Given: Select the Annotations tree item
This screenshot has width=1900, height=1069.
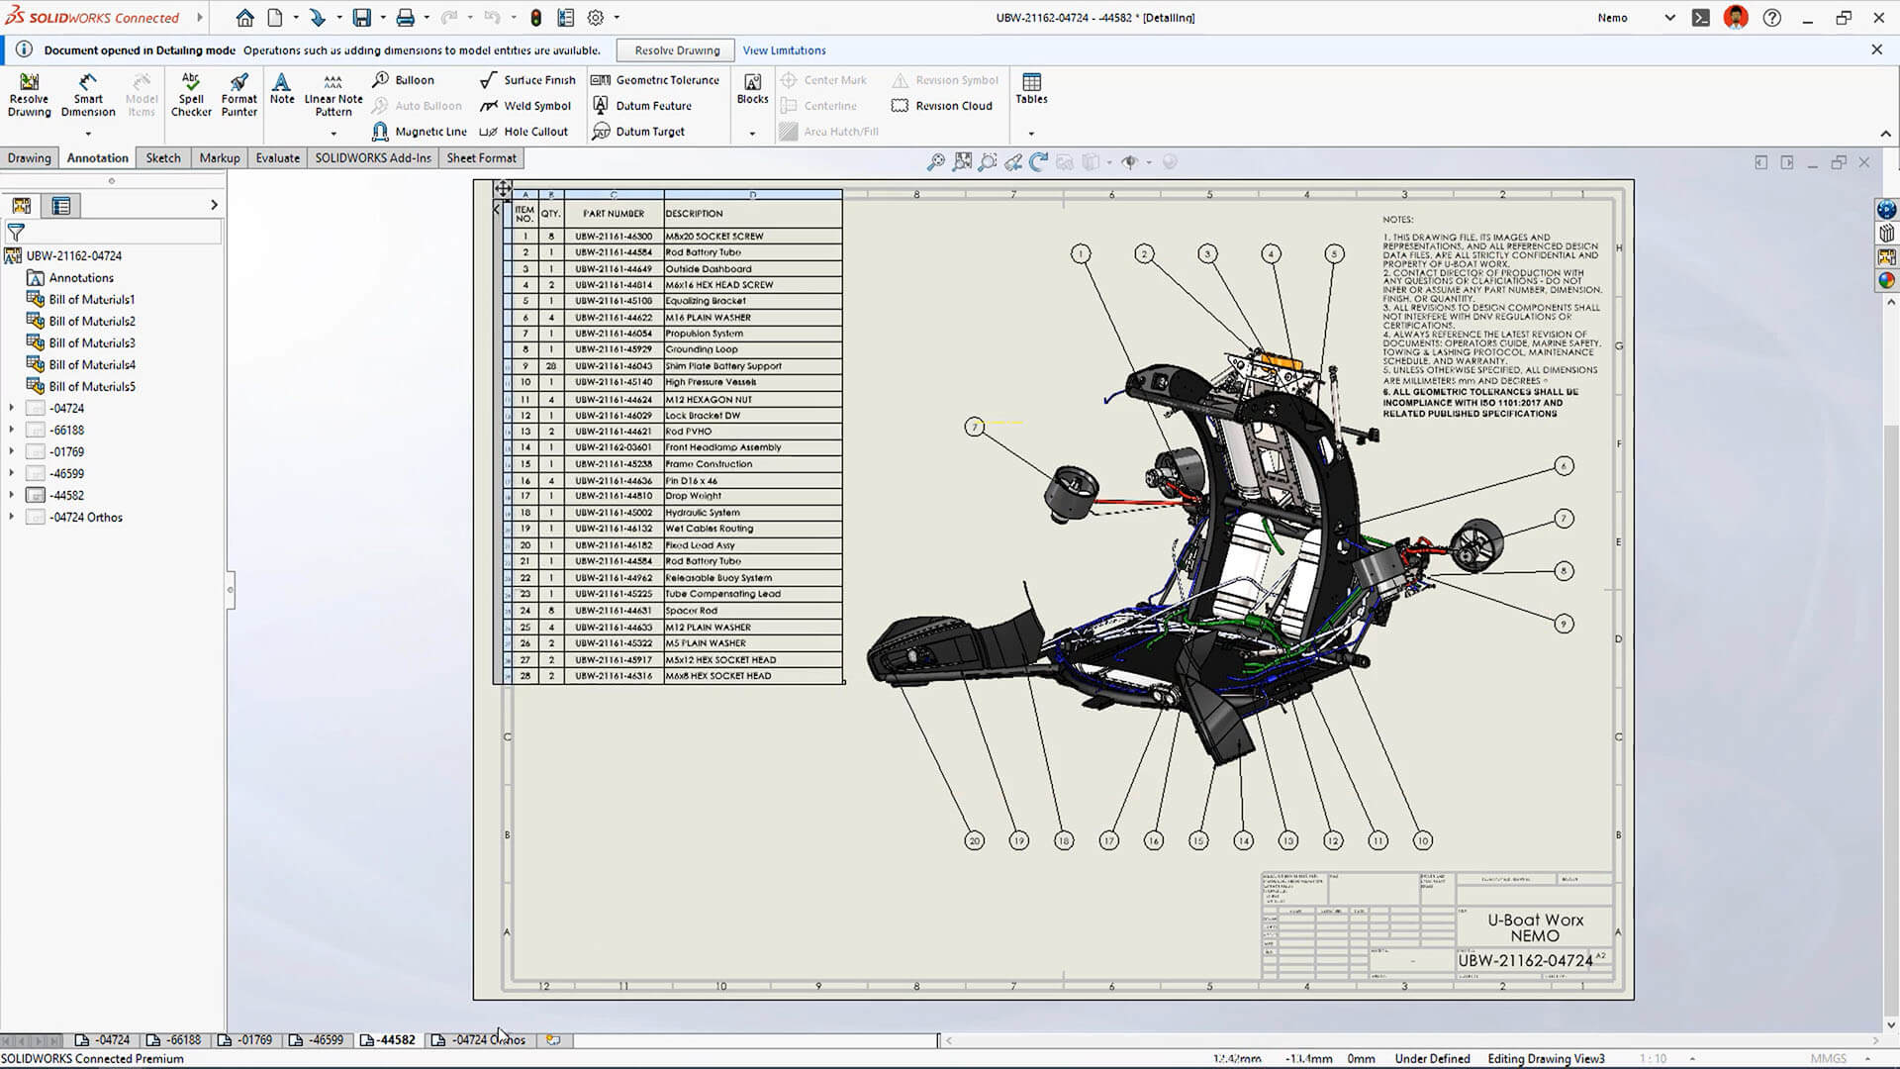Looking at the screenshot, I should click(x=70, y=278).
